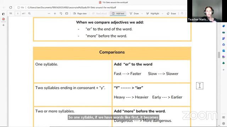Zoom out with the minus icon

[49, 13]
